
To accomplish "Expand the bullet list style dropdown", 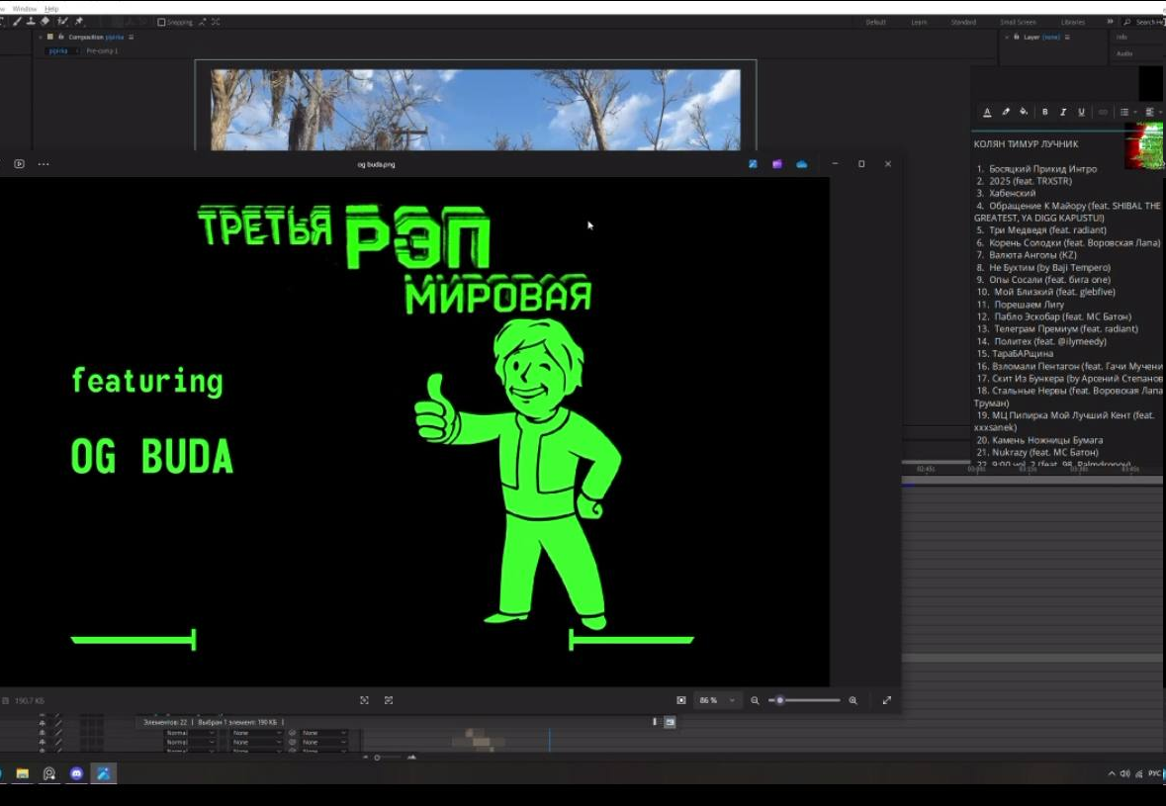I will coord(1134,113).
